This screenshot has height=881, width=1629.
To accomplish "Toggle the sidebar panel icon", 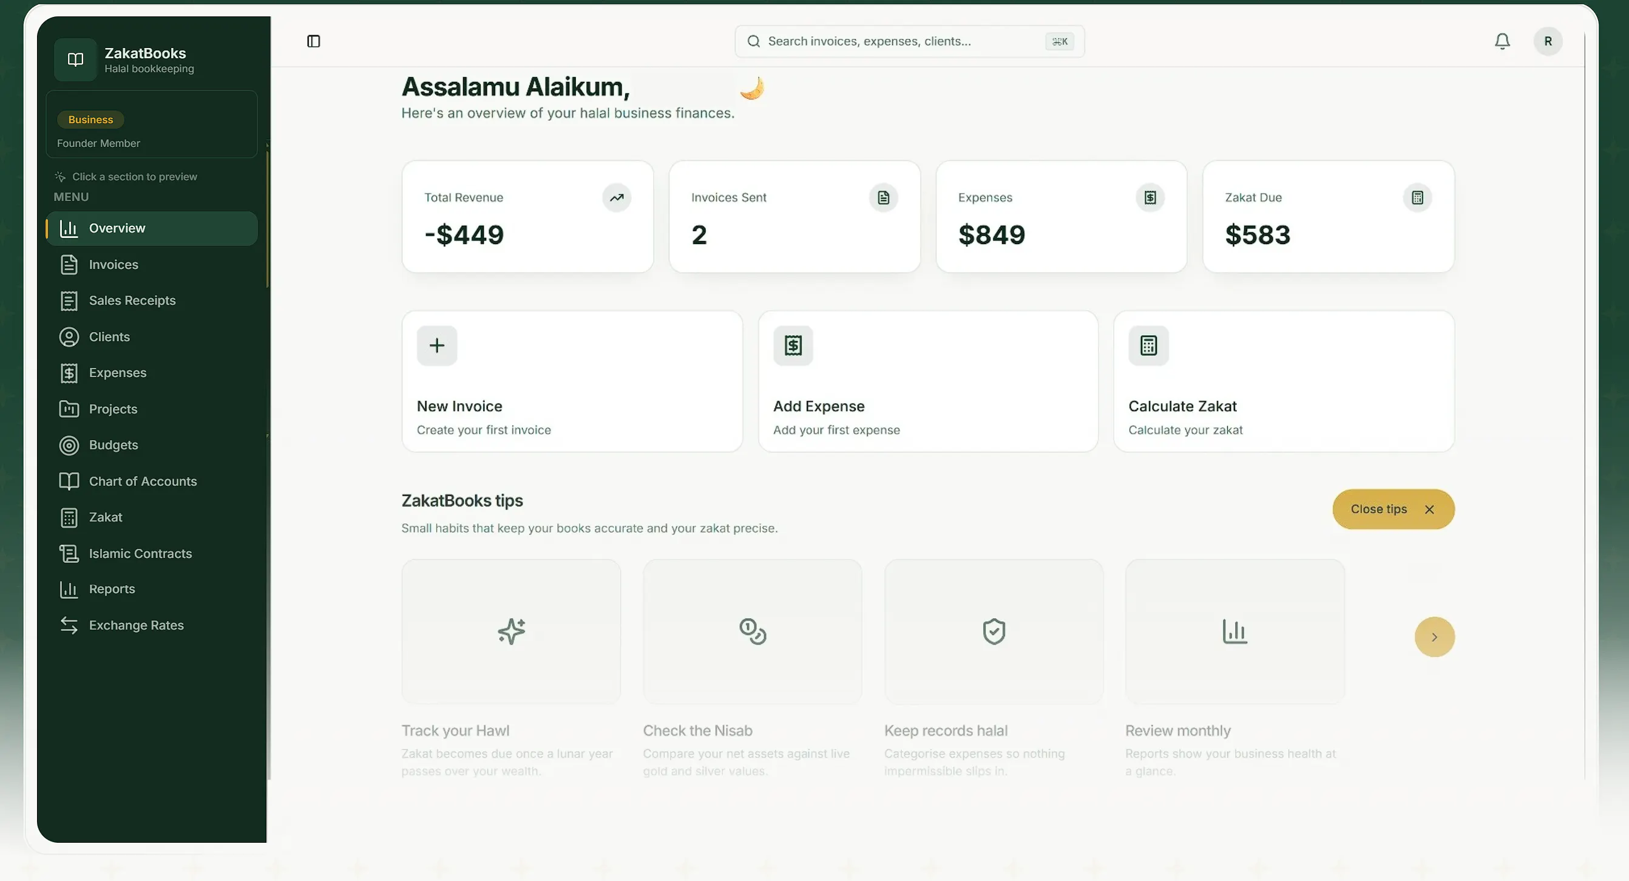I will pos(314,41).
